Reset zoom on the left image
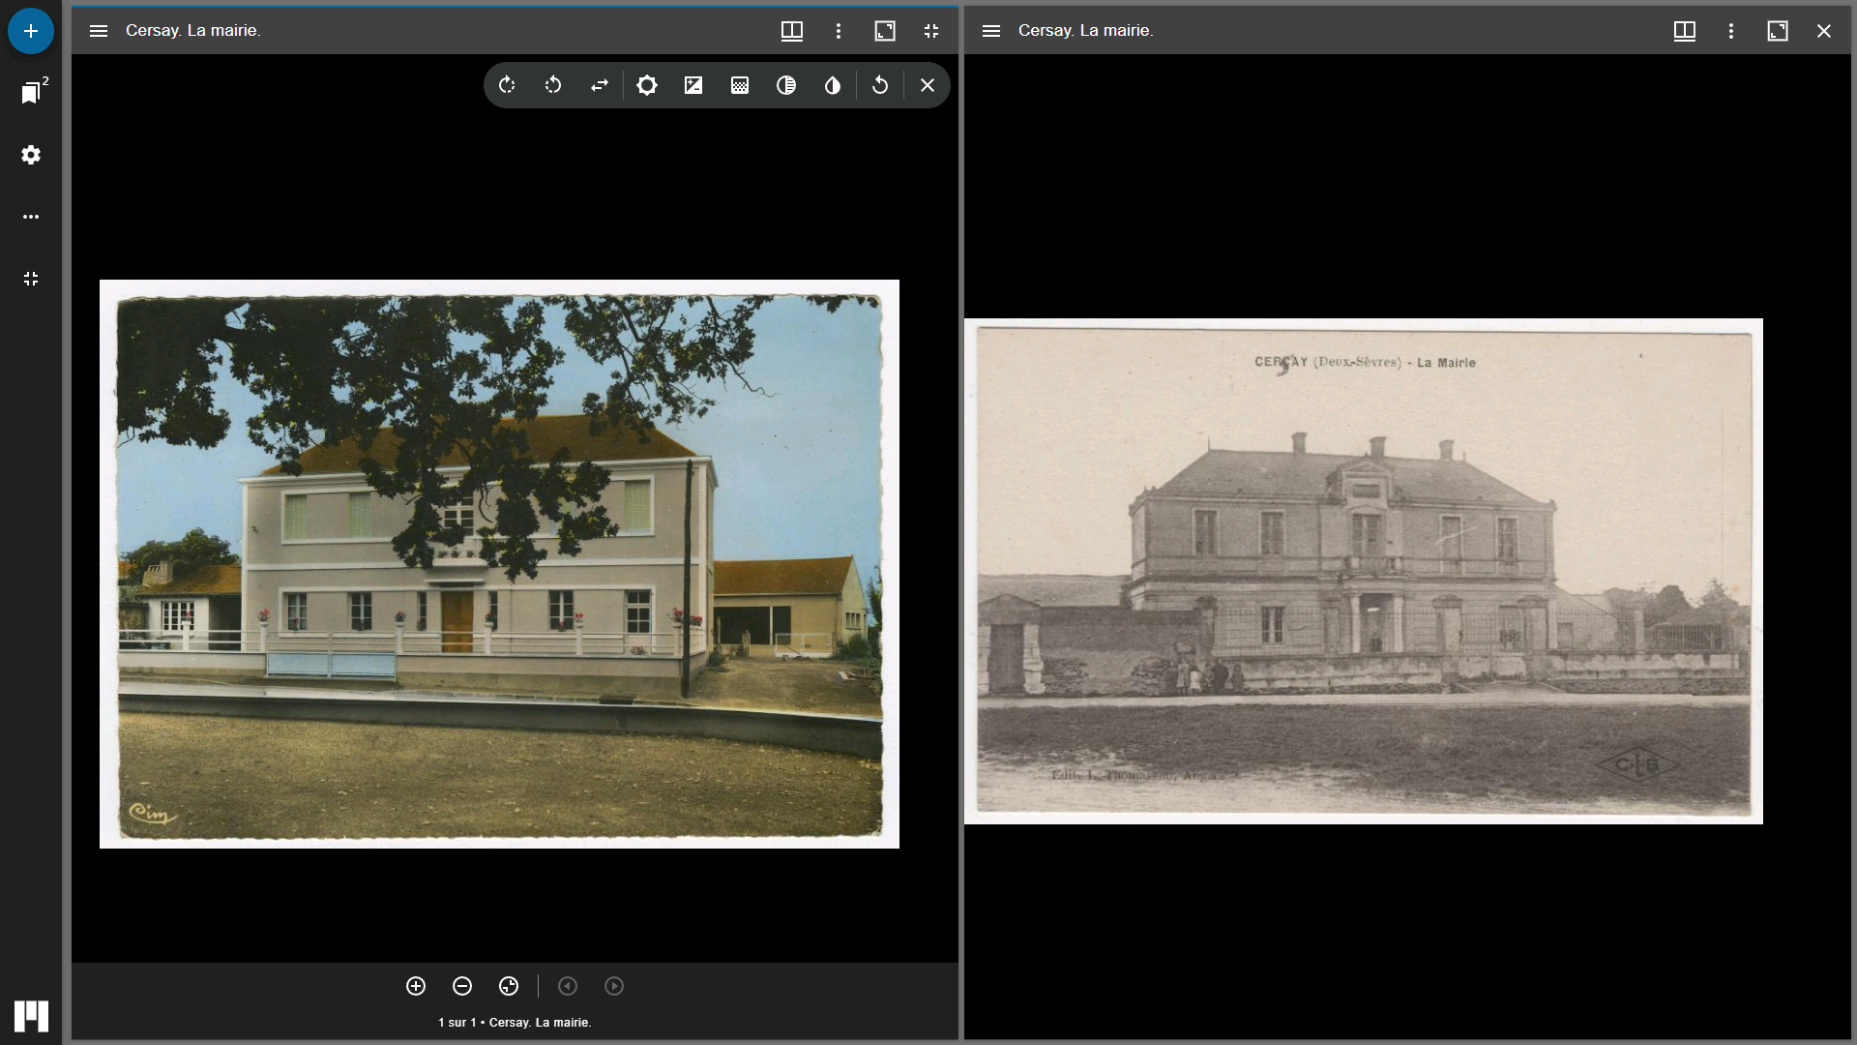This screenshot has width=1857, height=1045. [x=509, y=986]
